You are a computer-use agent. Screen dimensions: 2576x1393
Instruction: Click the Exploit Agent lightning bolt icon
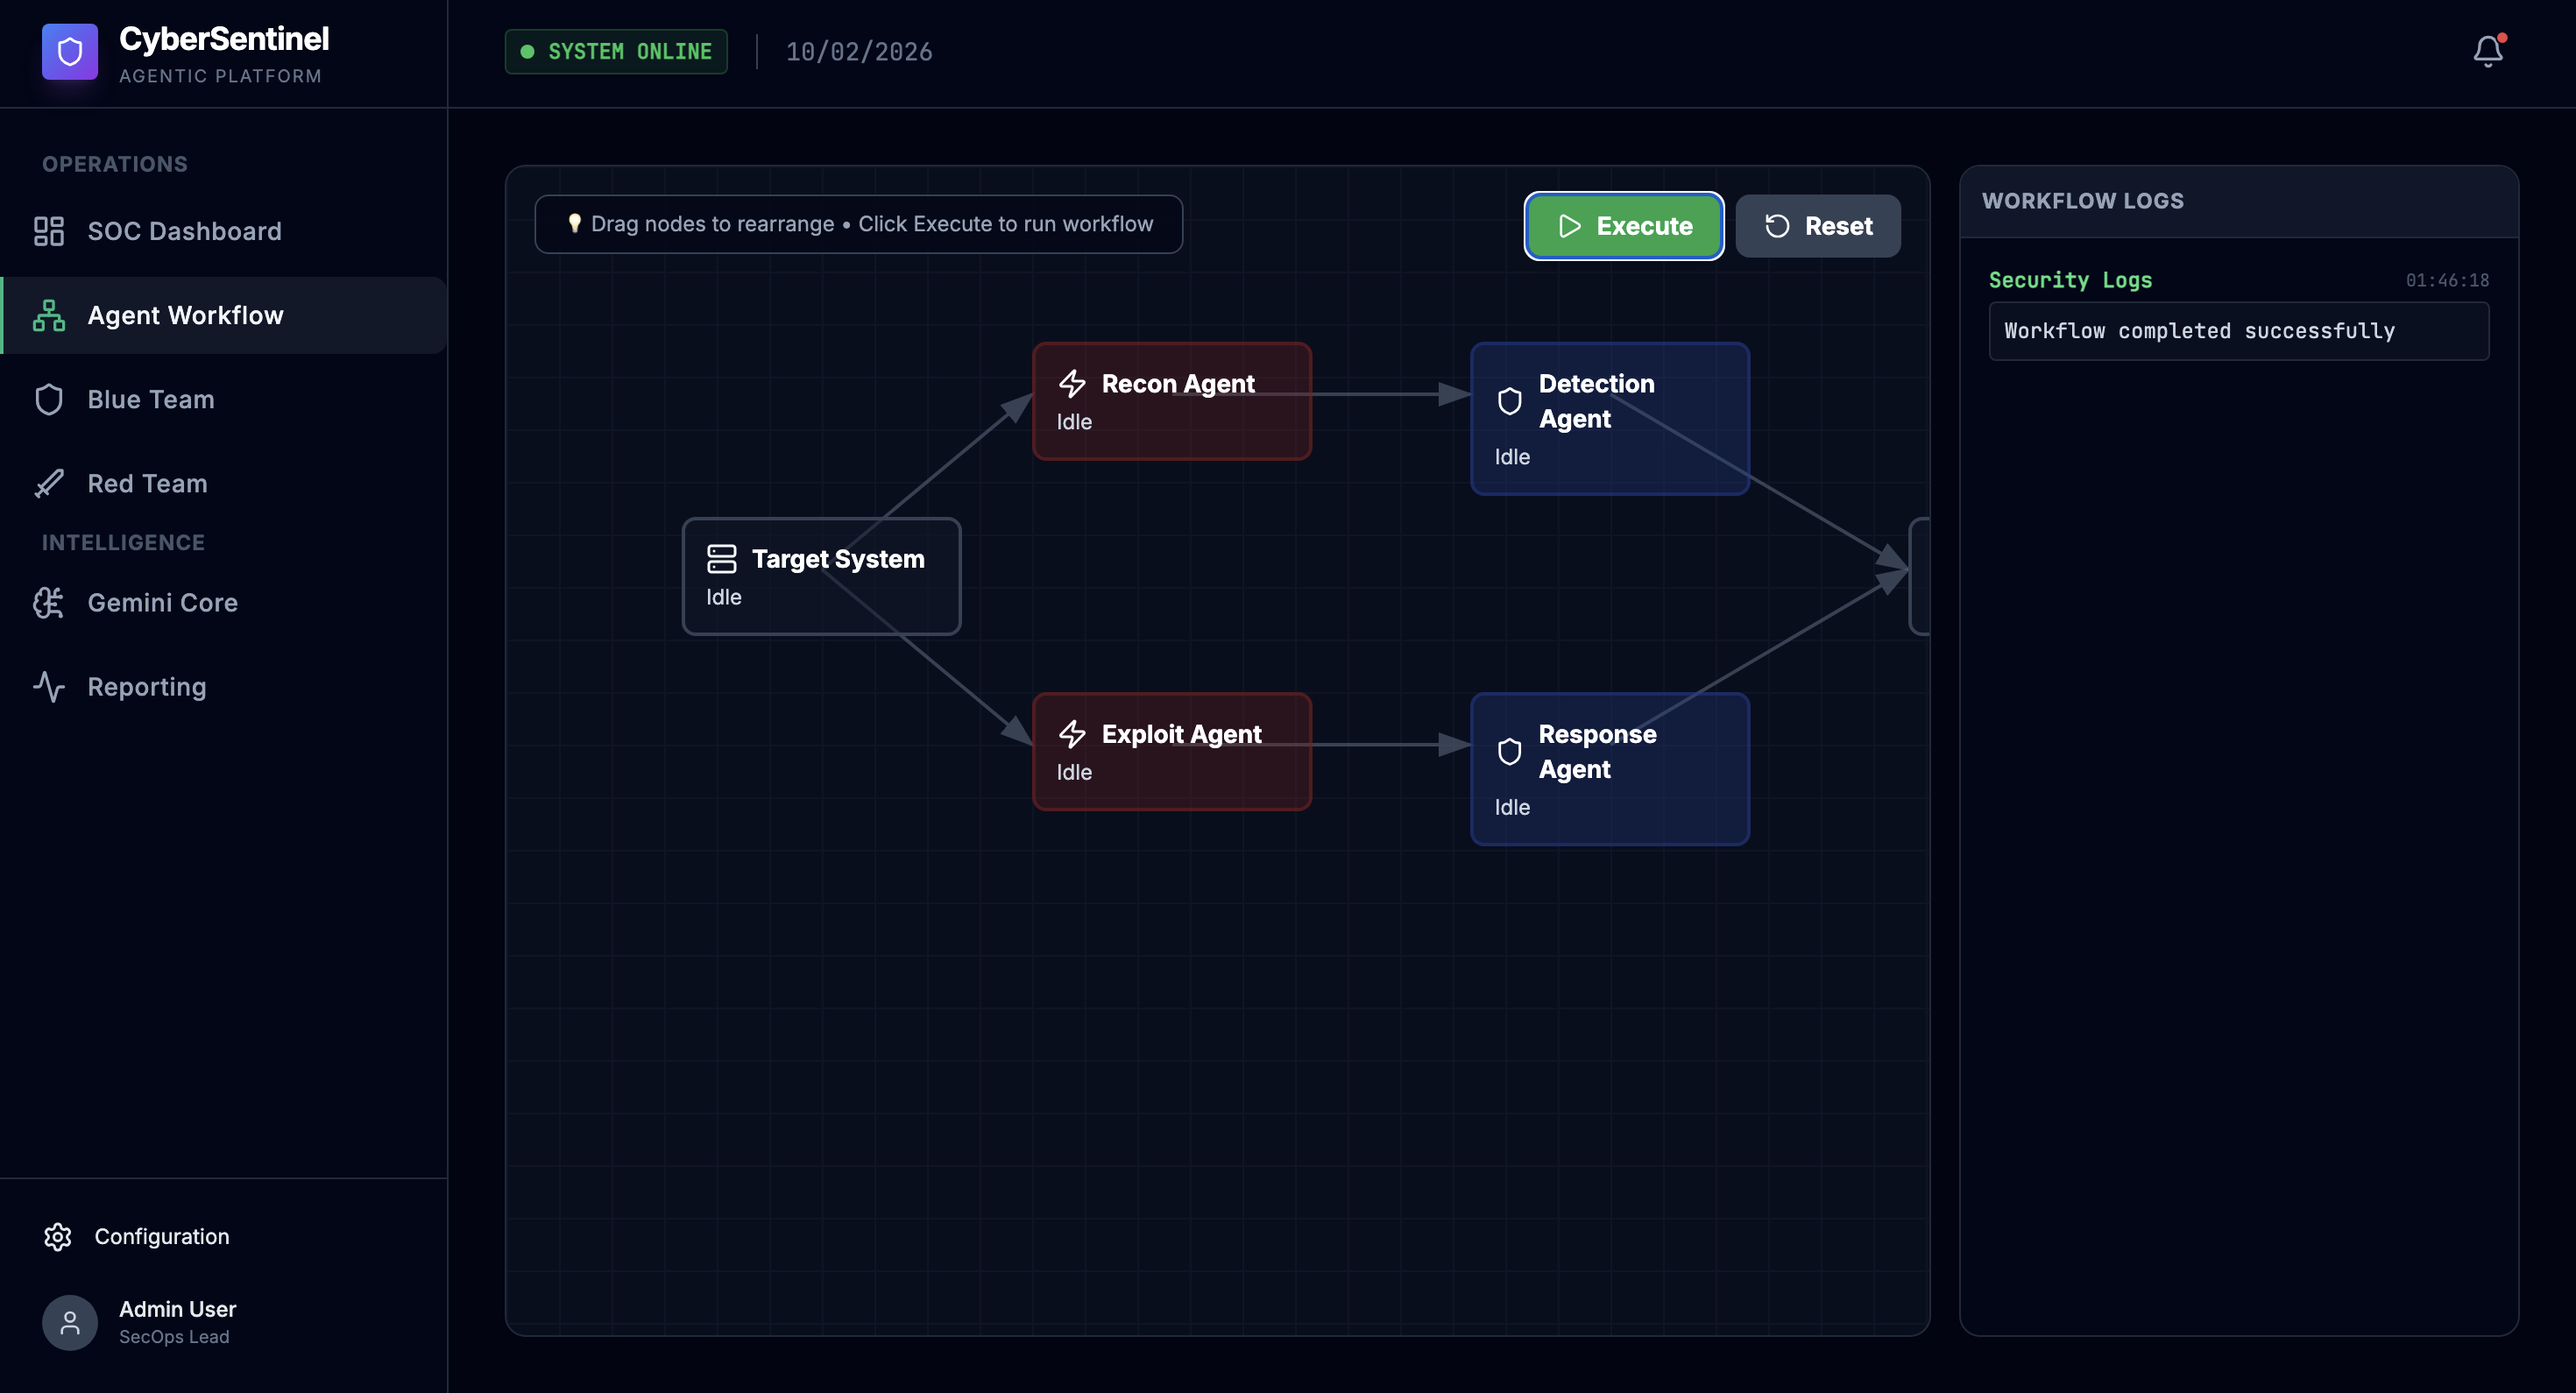(1072, 734)
